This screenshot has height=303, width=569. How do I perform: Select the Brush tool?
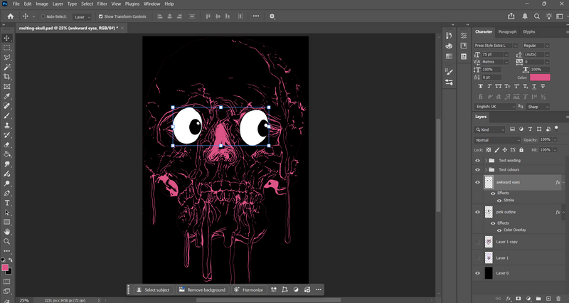point(7,115)
